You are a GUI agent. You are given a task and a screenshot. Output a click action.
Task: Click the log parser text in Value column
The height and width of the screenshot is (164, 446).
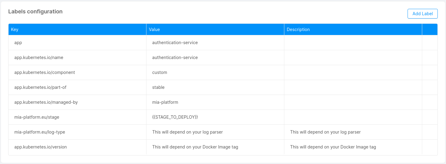[187, 132]
